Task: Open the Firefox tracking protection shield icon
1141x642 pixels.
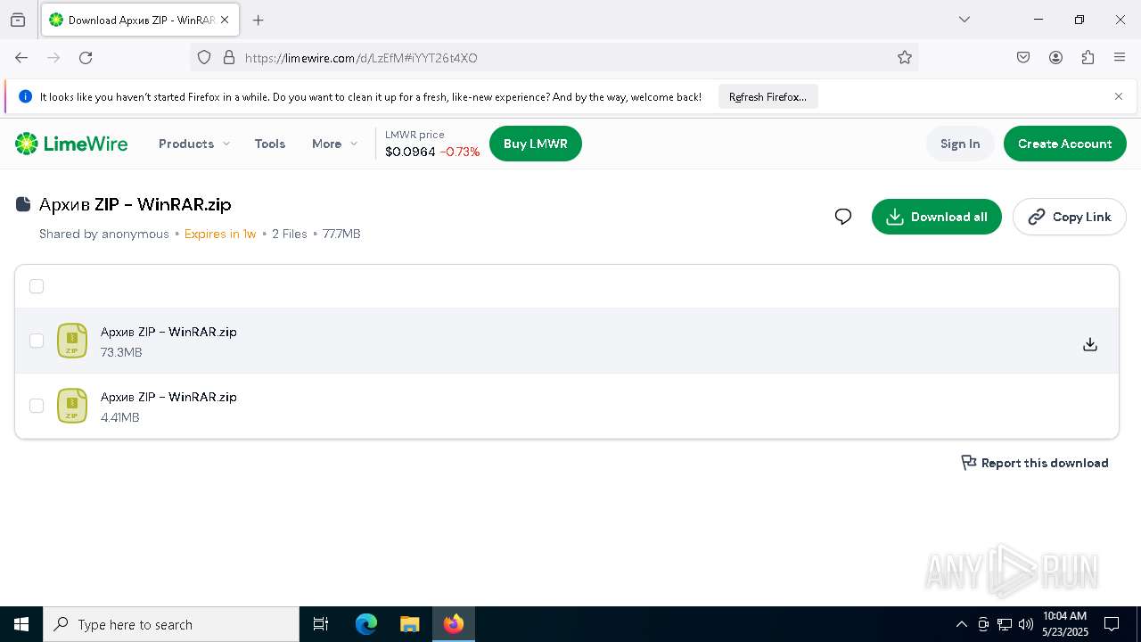Action: (x=204, y=58)
